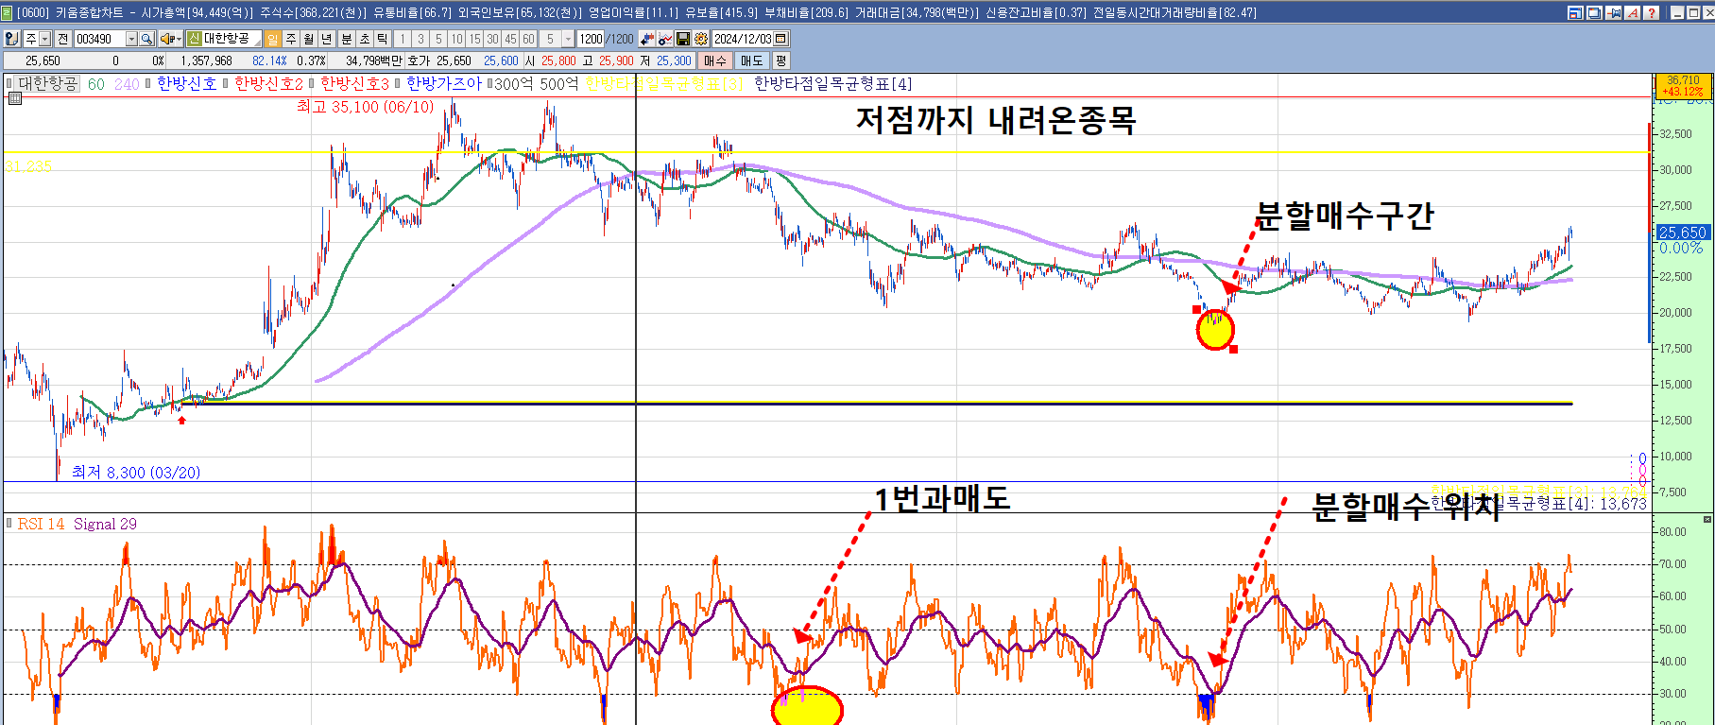Select the 분 minute period button
This screenshot has height=725, width=1715.
(347, 39)
